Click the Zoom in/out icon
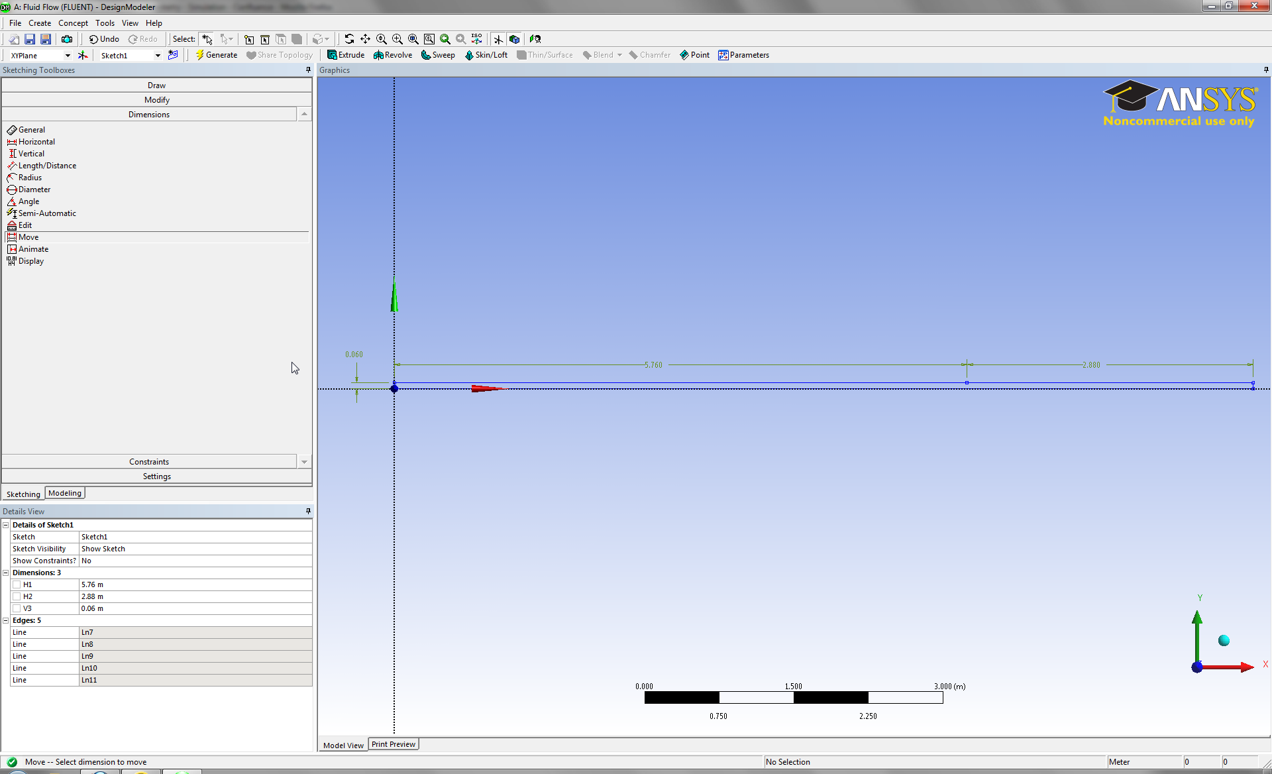Screen dimensions: 1272x774 (x=382, y=39)
